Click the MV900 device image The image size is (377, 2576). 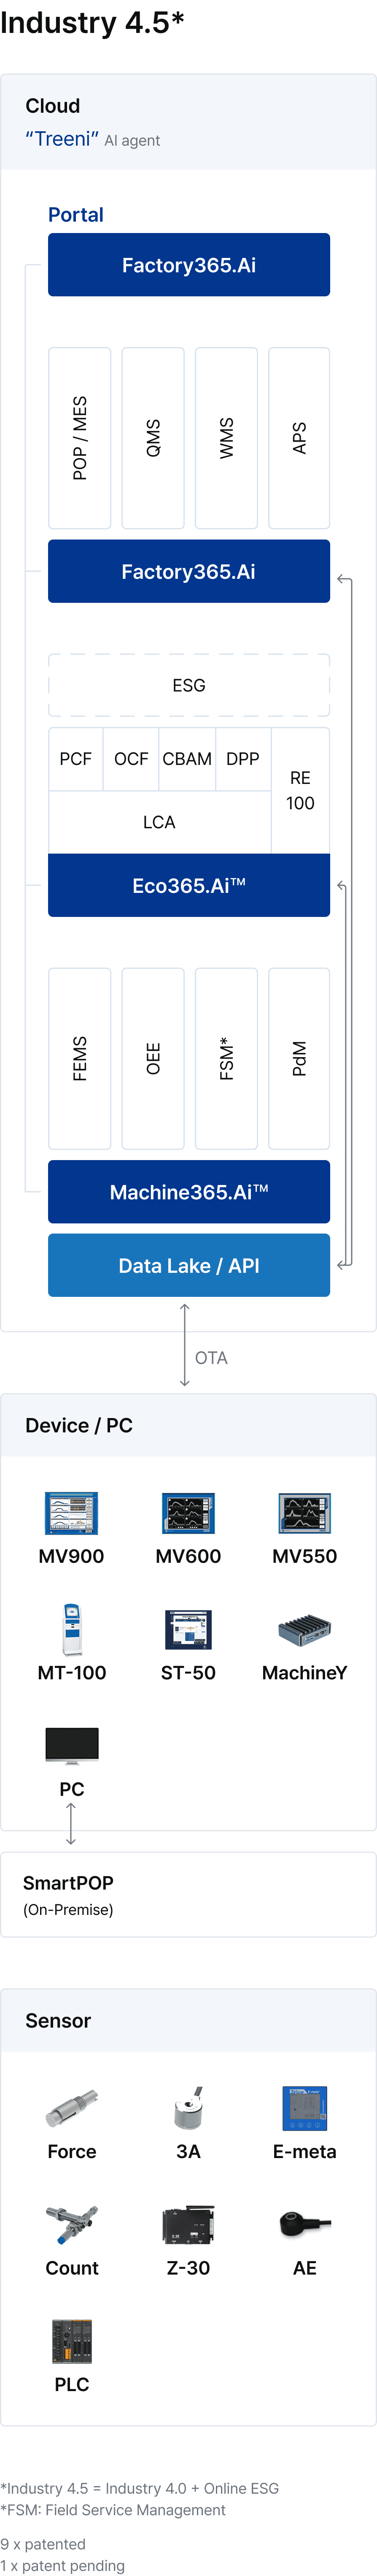(x=71, y=1513)
